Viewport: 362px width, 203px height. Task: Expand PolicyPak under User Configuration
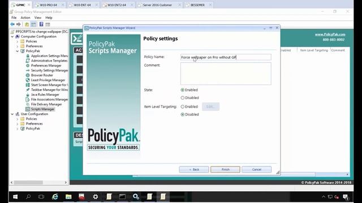(18, 129)
